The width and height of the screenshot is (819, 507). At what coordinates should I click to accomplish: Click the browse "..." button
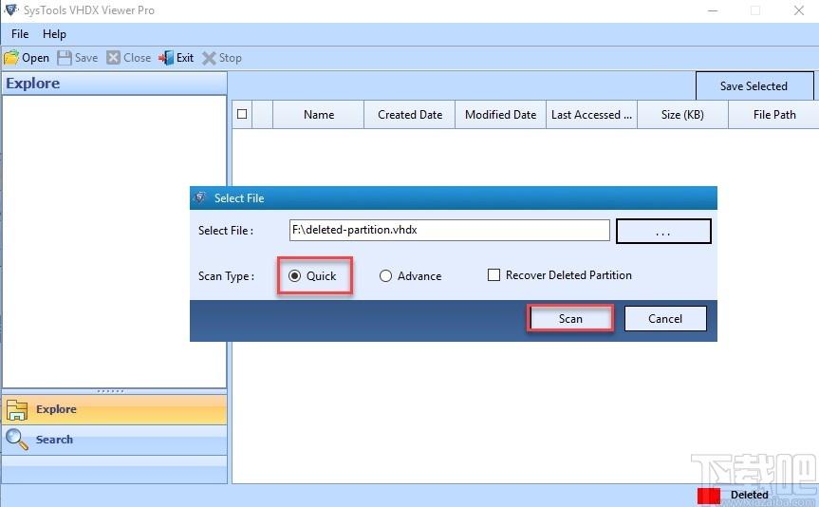click(663, 231)
